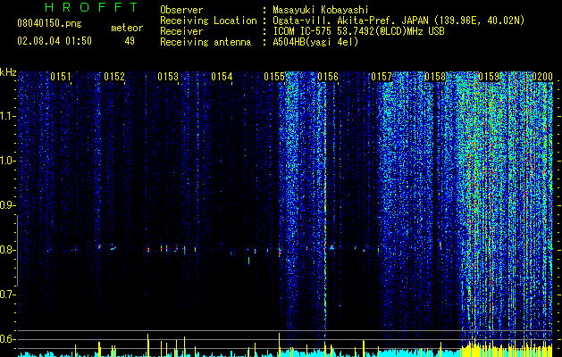Click the 0159 time marker
Screen dimensions: 562x357
pos(489,77)
